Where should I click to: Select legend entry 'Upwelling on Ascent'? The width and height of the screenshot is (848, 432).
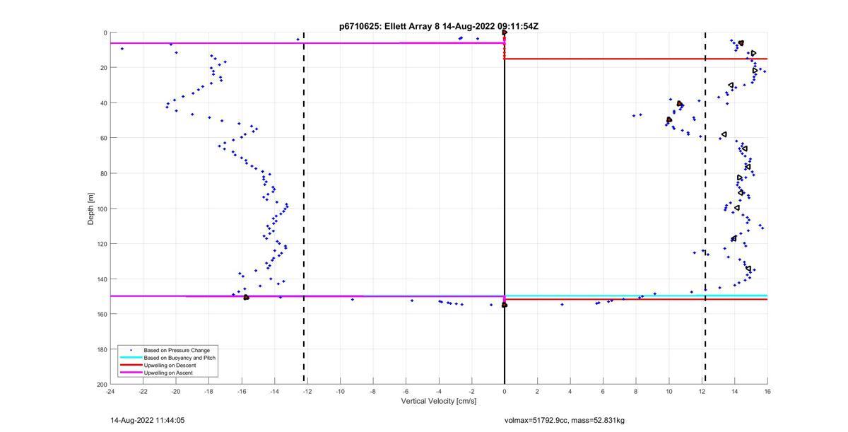click(x=168, y=373)
